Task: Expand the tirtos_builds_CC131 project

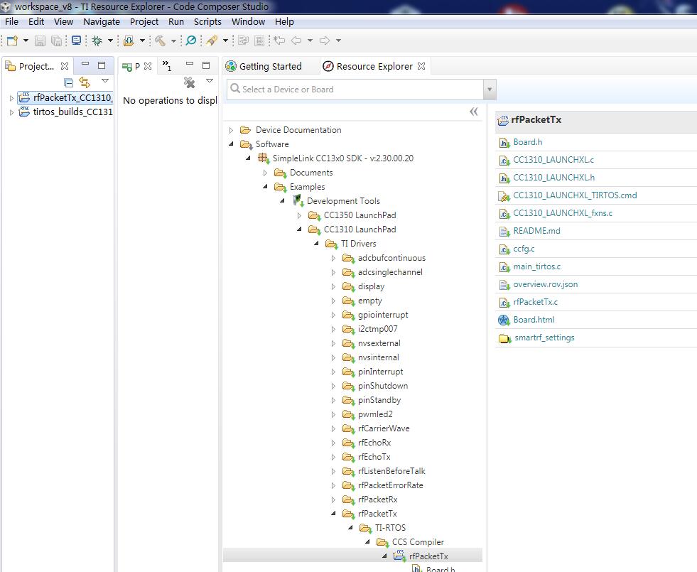Action: 11,112
